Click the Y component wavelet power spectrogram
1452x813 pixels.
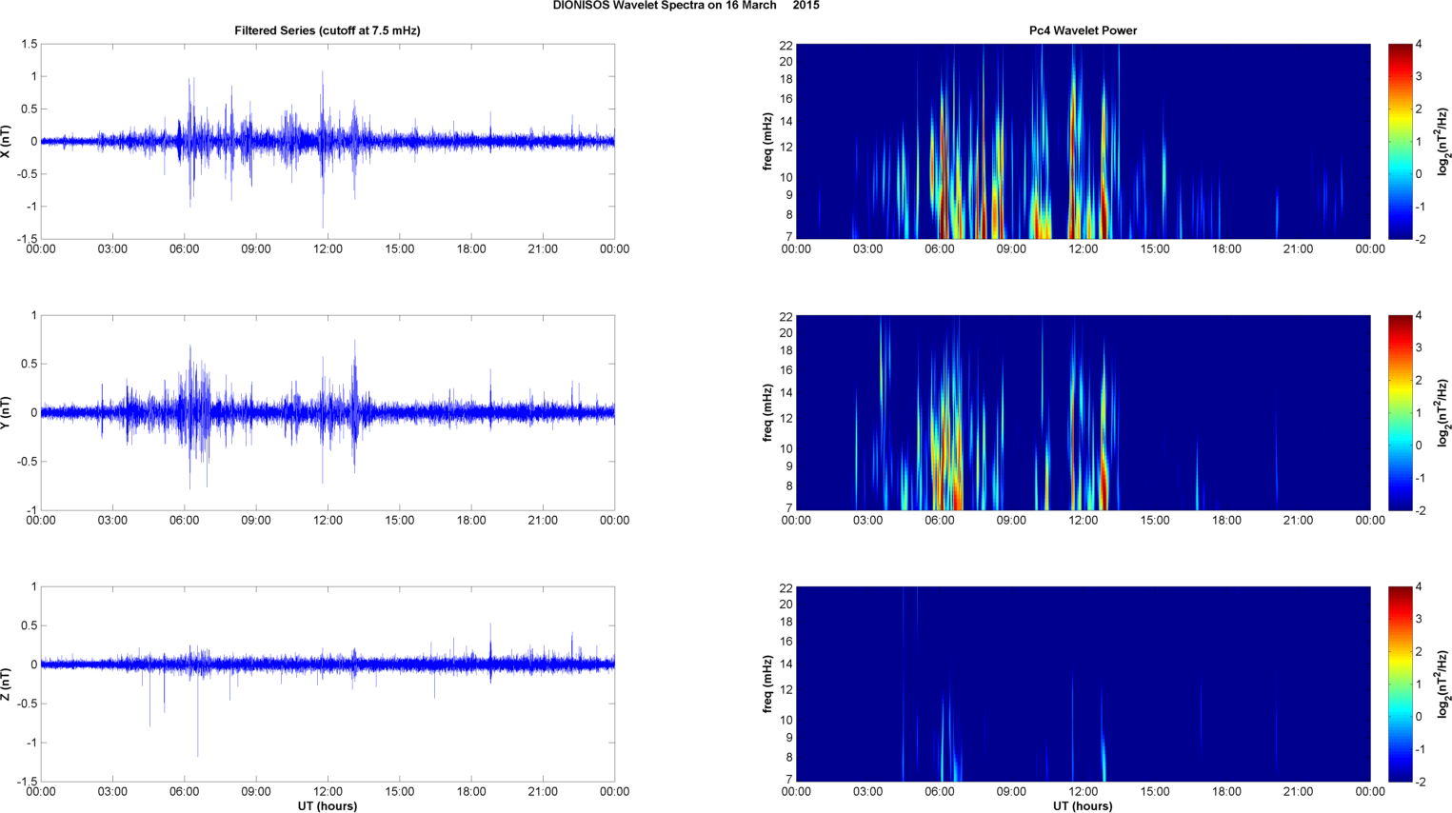pos(1083,413)
